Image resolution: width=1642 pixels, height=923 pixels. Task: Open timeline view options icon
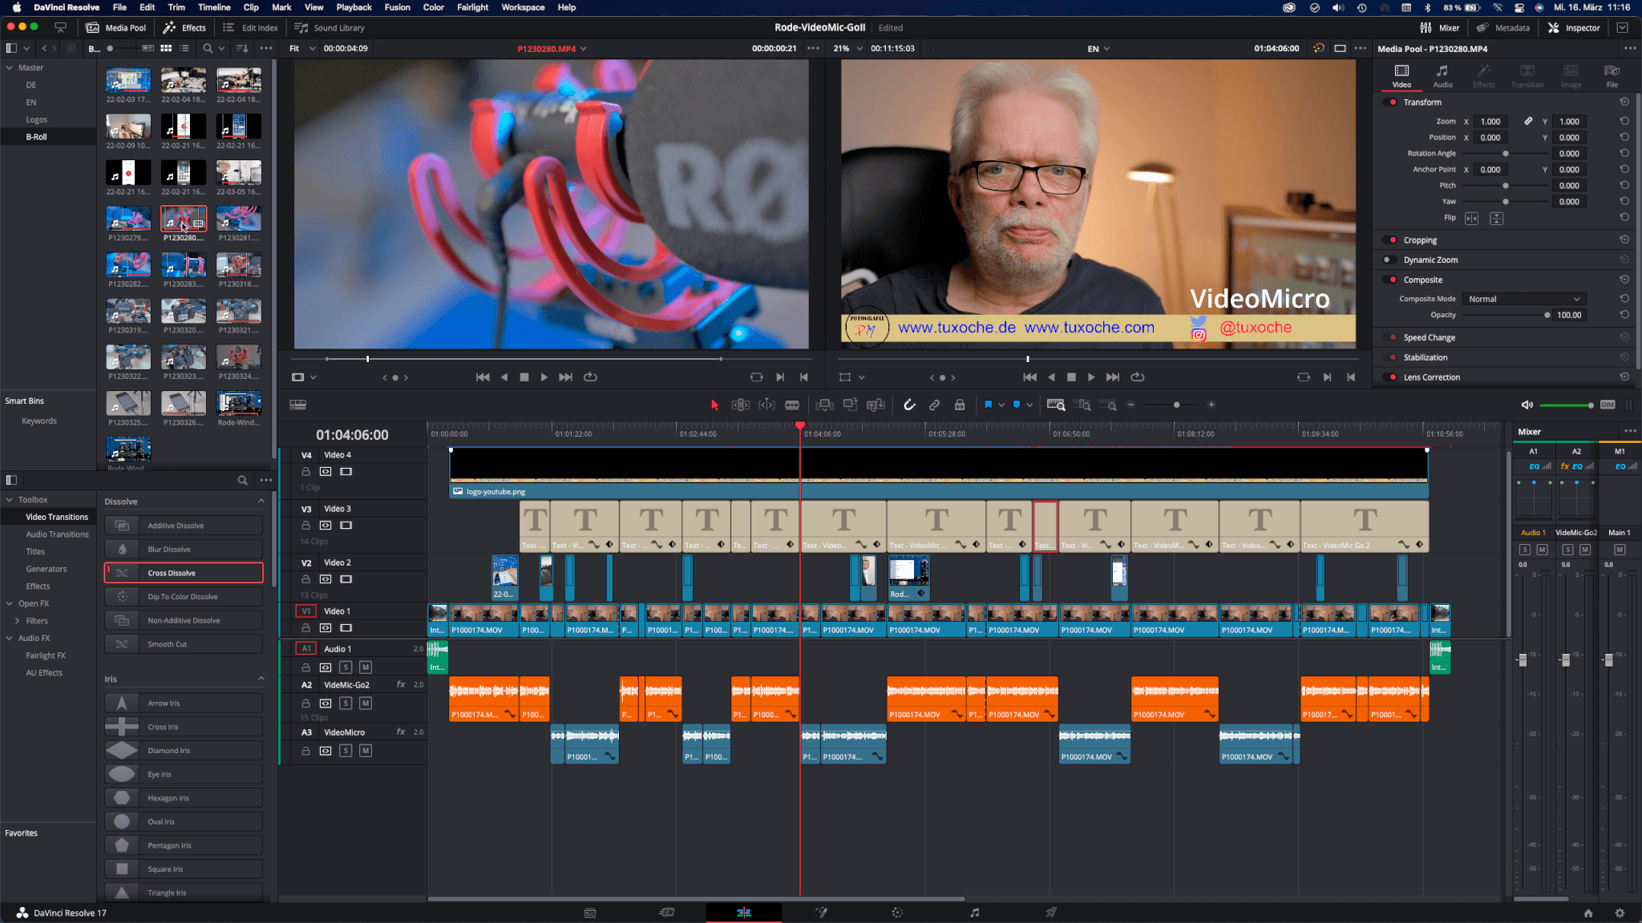(x=297, y=405)
